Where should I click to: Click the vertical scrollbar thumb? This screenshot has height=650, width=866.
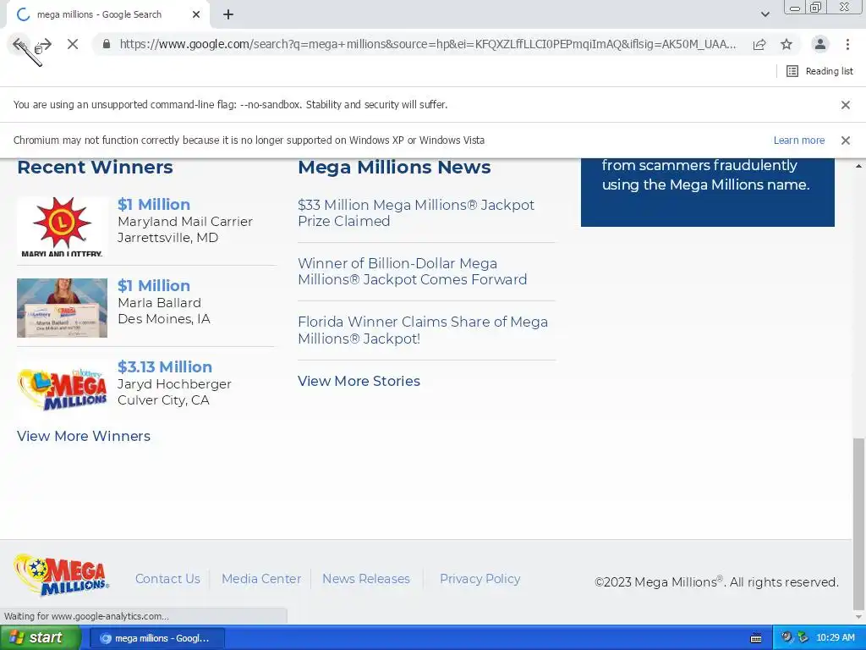point(859,522)
